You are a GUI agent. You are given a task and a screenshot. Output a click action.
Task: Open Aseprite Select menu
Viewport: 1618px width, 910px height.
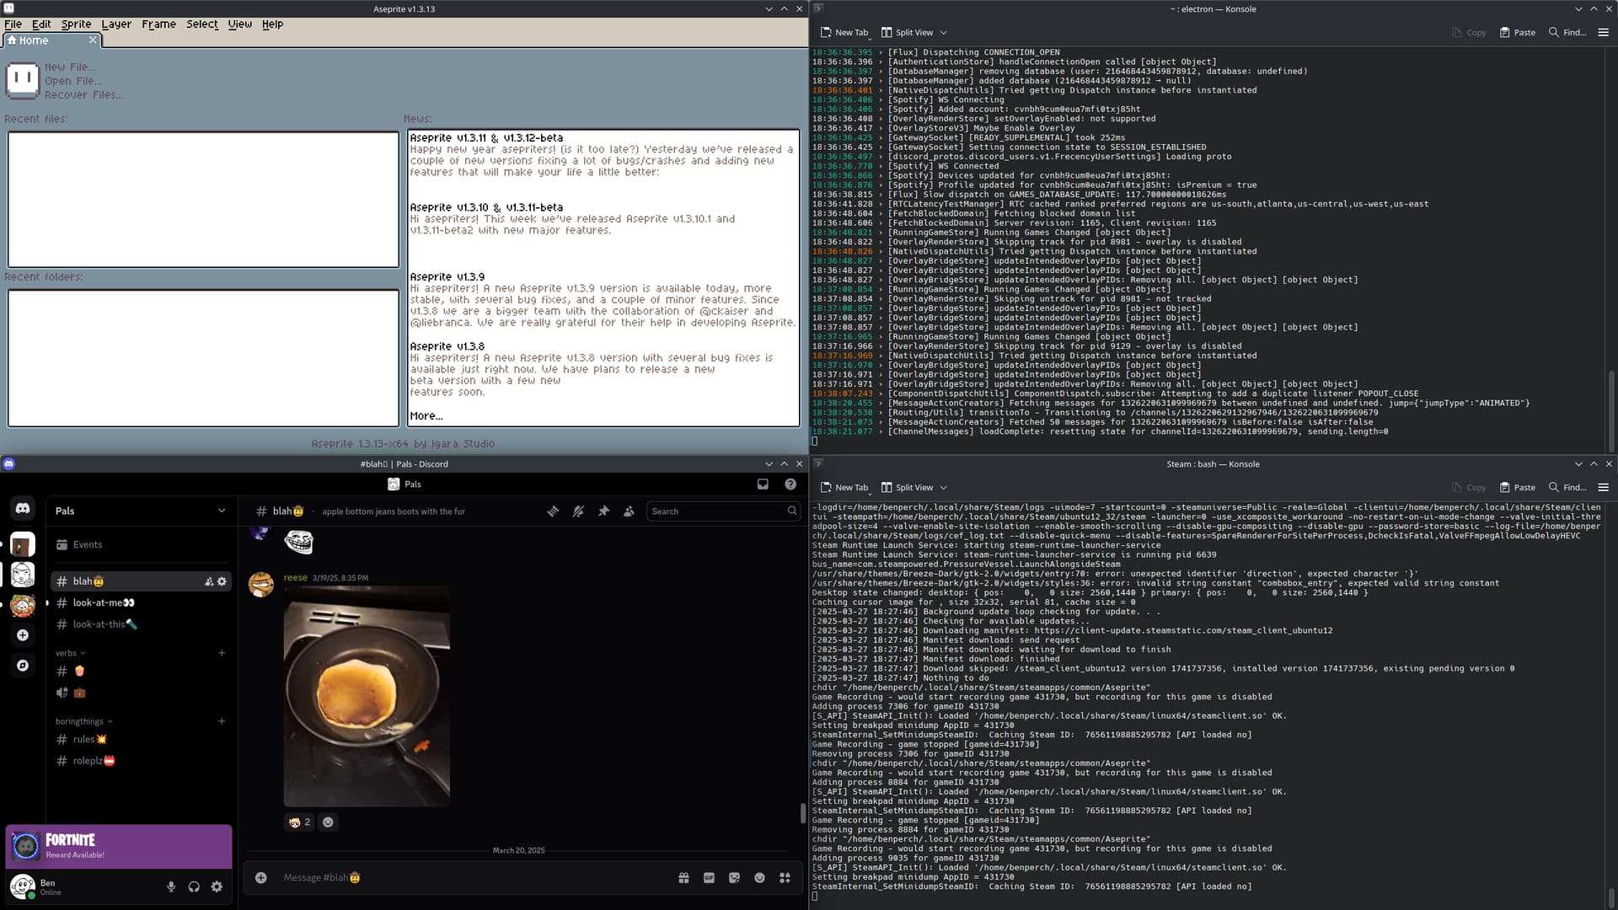[x=202, y=24]
